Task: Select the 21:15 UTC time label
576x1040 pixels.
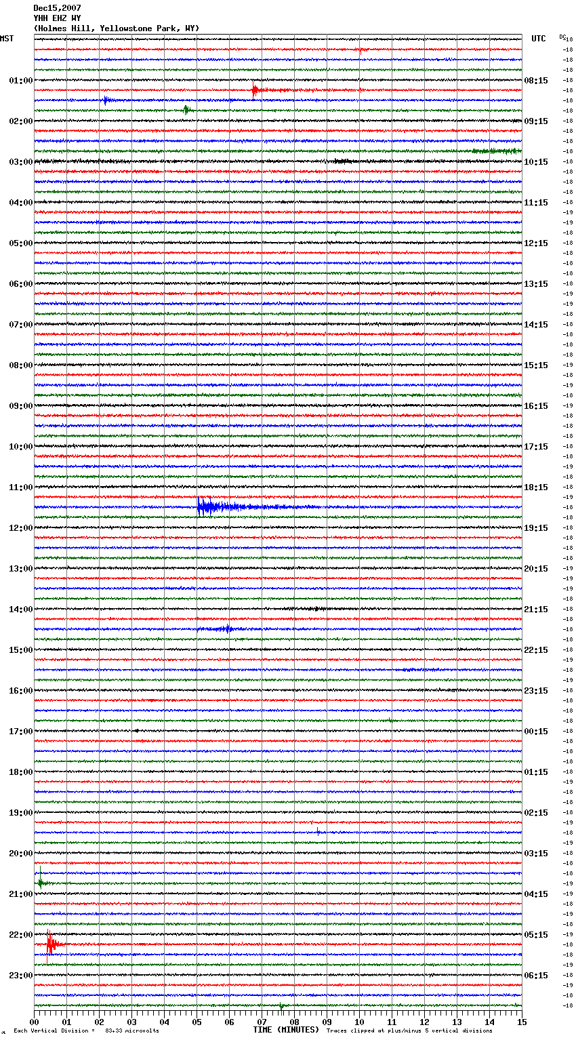Action: pyautogui.click(x=536, y=609)
